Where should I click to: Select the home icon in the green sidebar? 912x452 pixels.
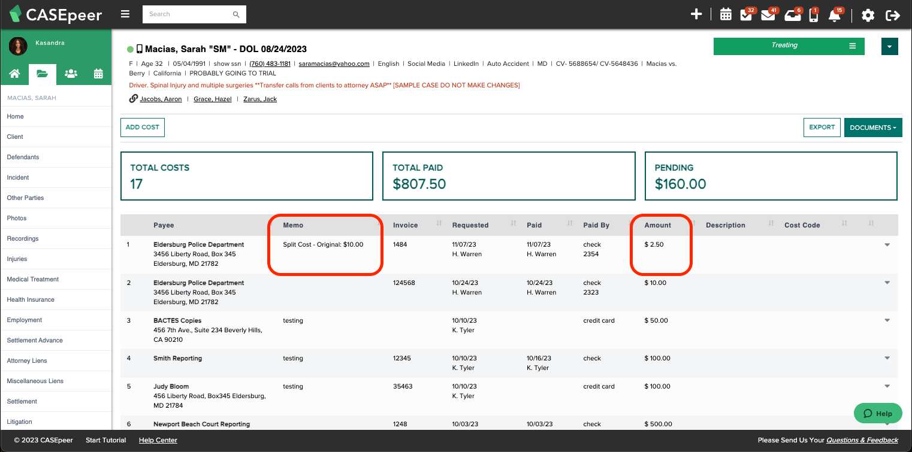[14, 74]
